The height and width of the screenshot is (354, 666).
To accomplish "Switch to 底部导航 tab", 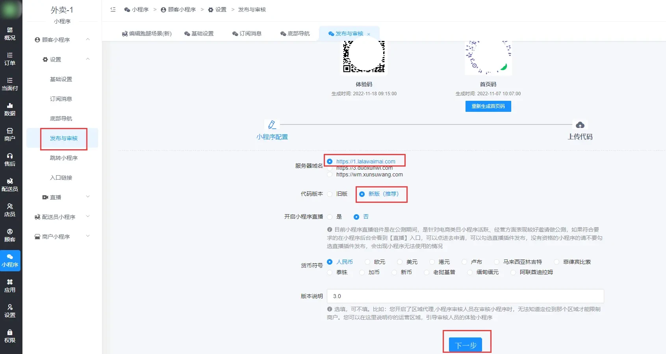I will tap(295, 33).
